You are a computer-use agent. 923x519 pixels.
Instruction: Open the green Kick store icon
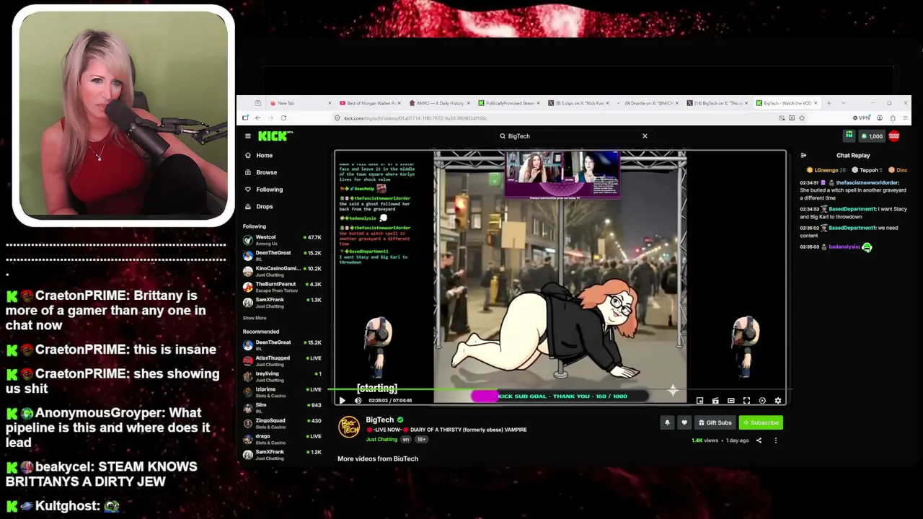point(849,136)
